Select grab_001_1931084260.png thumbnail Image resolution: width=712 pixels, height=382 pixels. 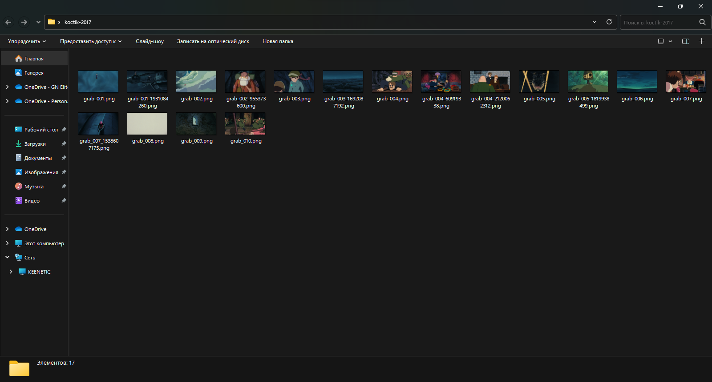147,81
